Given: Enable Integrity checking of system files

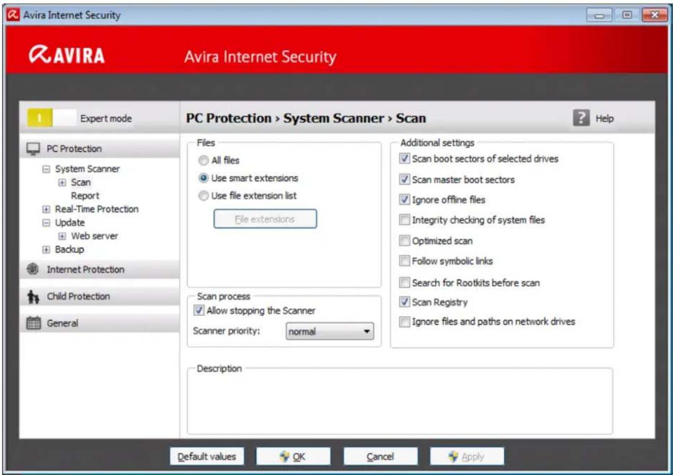Looking at the screenshot, I should point(404,220).
